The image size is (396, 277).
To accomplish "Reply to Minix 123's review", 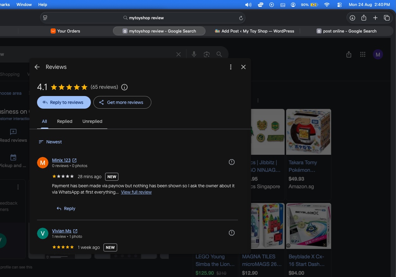I will click(x=66, y=208).
